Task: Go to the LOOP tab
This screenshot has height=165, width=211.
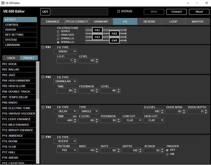Action: (173, 21)
